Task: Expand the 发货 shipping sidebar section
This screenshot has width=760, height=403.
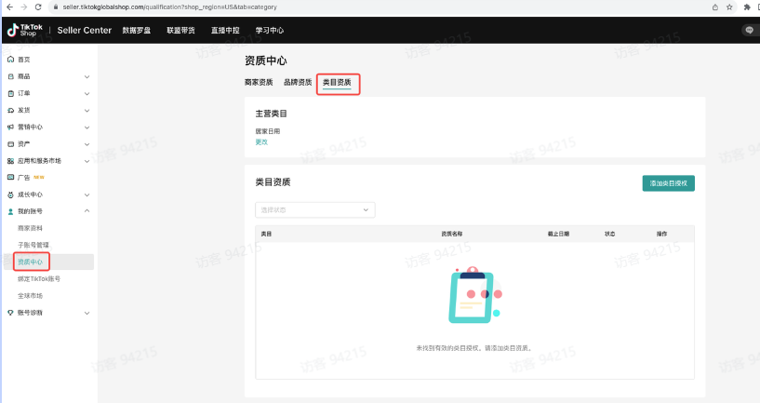Action: click(x=87, y=110)
